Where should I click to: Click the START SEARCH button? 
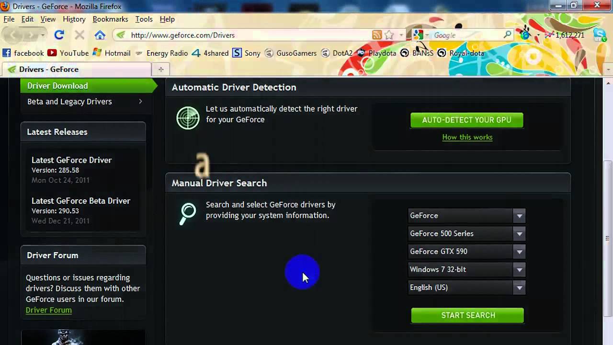[x=467, y=315]
